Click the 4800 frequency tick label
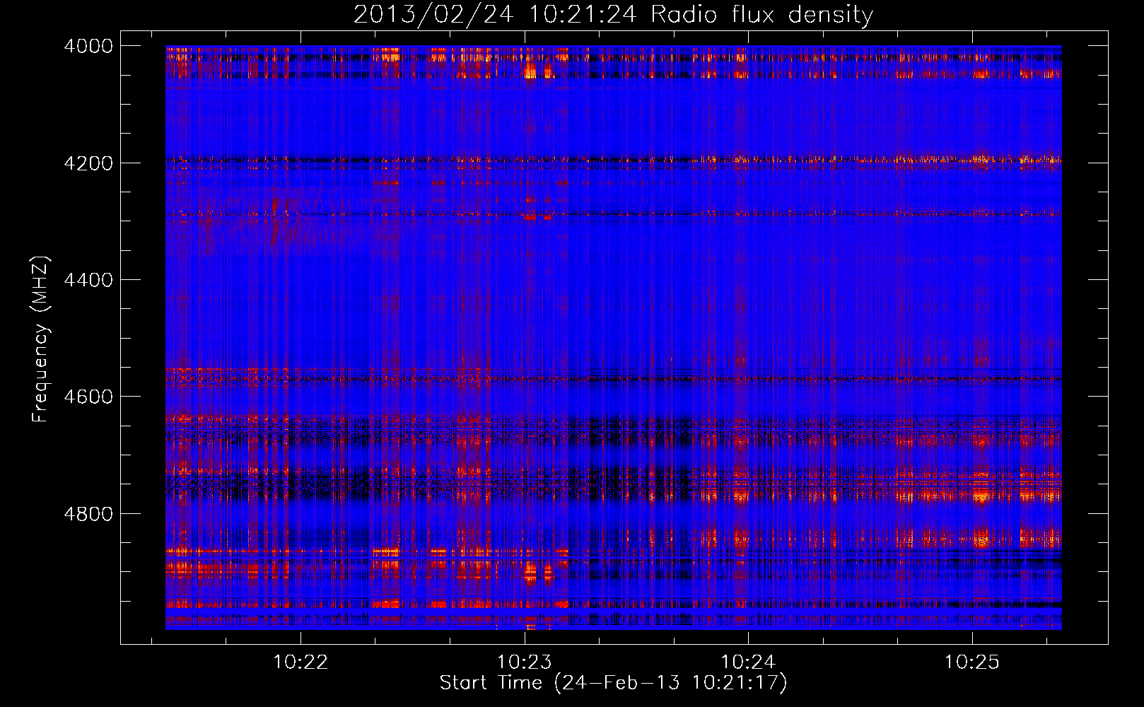1144x707 pixels. (x=88, y=514)
